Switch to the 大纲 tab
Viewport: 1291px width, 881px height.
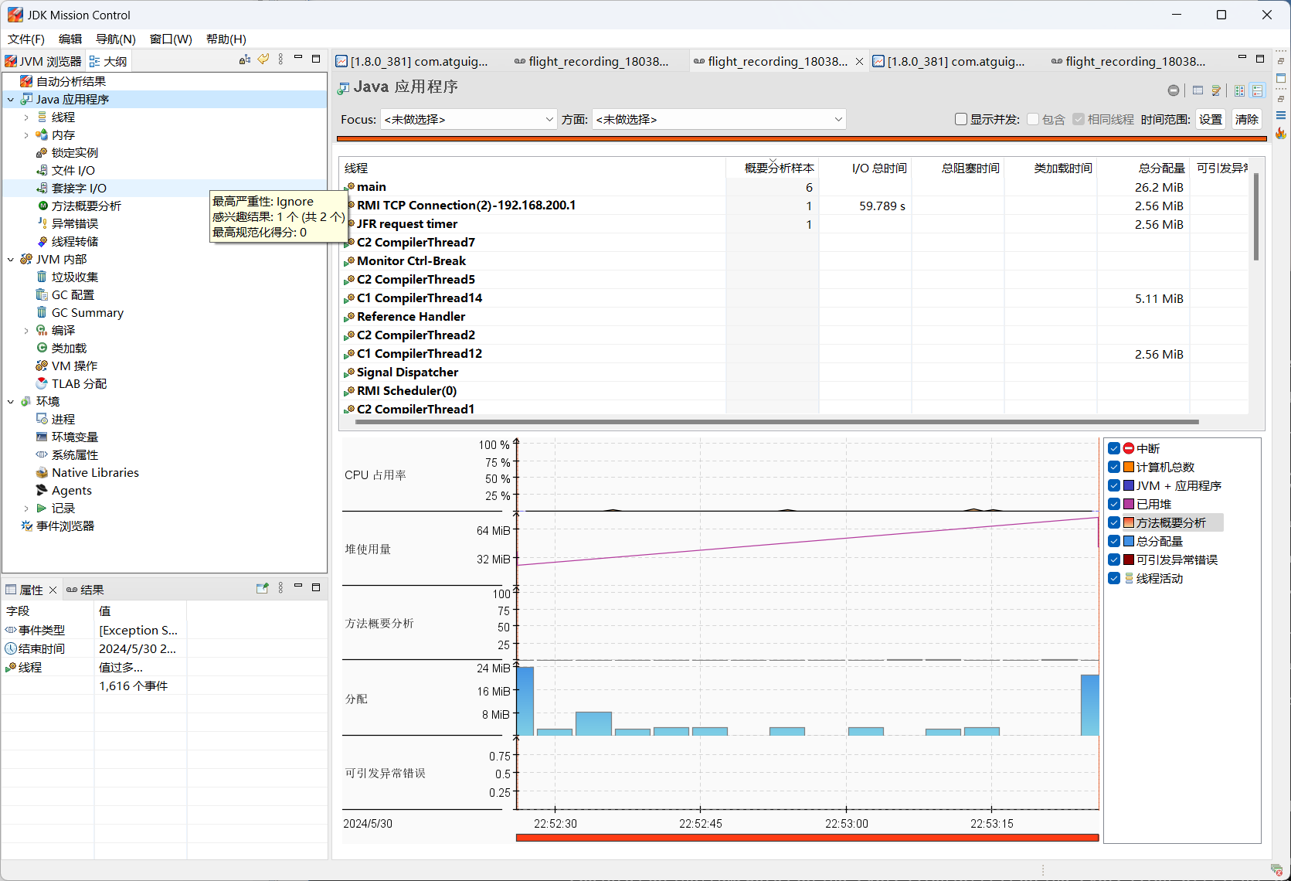[x=108, y=61]
